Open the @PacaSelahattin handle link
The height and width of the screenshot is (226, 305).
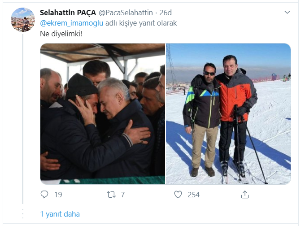126,13
